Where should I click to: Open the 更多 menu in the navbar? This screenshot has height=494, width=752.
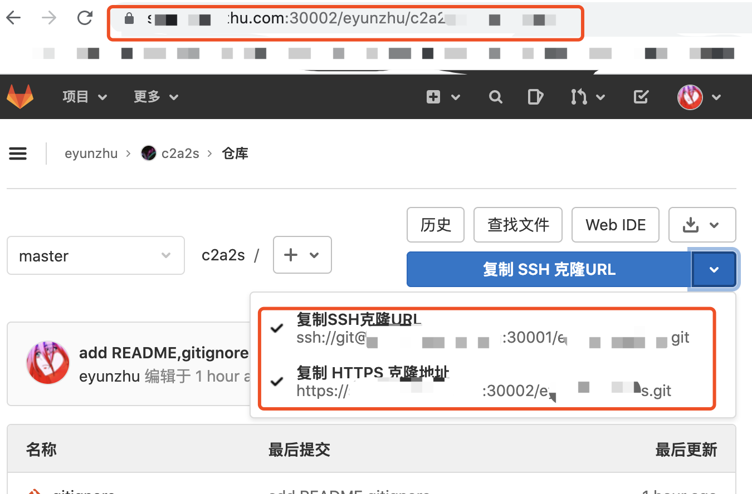(156, 97)
